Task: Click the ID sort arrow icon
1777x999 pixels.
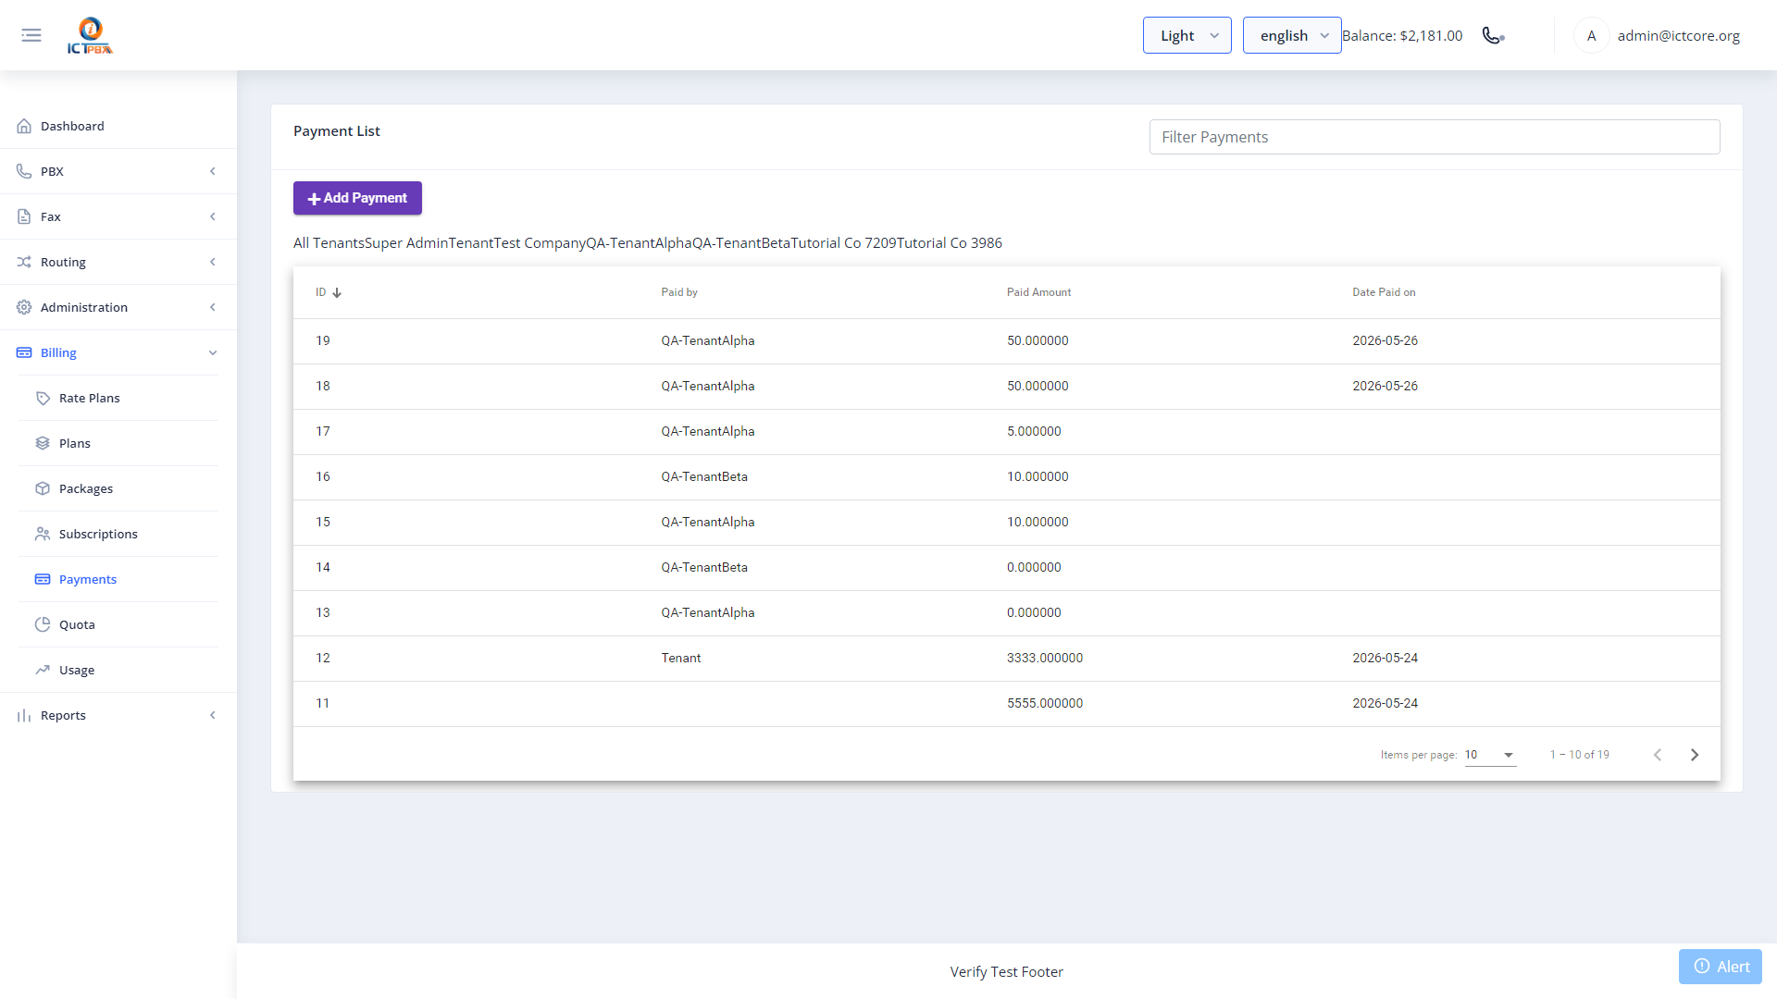Action: [x=337, y=292]
